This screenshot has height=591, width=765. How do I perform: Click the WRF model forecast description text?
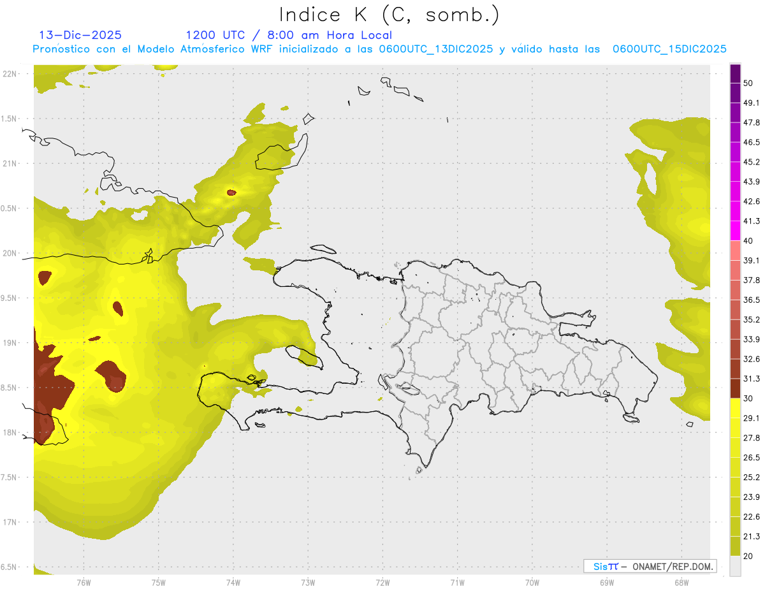[x=380, y=49]
